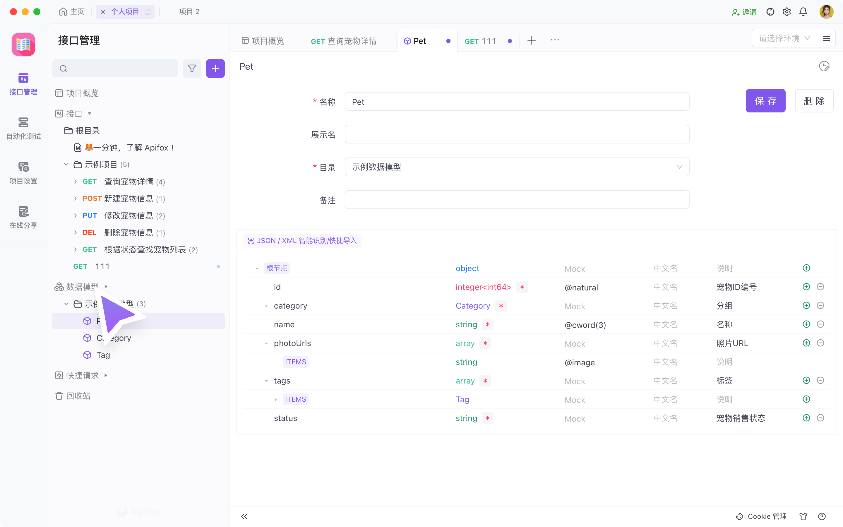Switch to the GET 查询宠物详情 tab

point(343,41)
